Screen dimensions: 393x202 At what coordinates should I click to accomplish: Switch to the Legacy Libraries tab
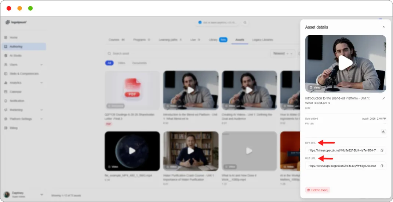point(262,40)
